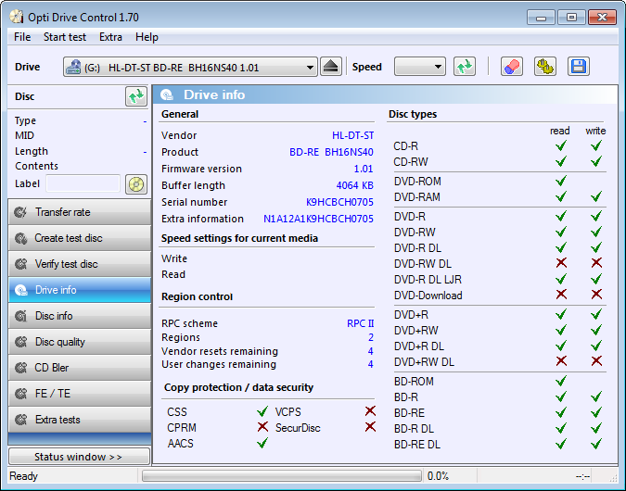Click the CSS supported checkmark
Viewport: 626px width, 491px height.
coord(262,410)
